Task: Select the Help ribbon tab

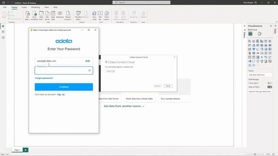Action: pos(55,7)
